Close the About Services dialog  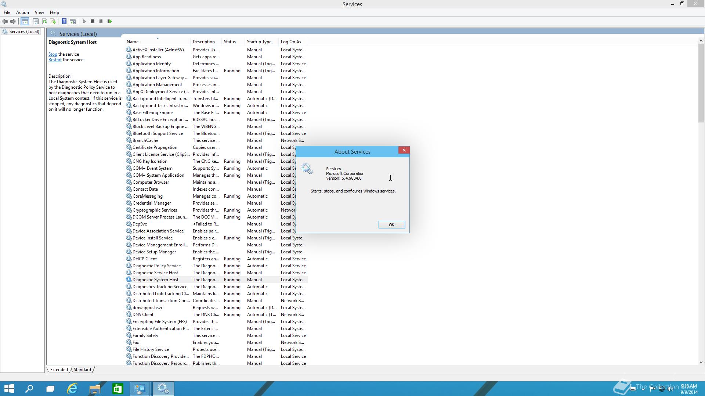coord(404,150)
